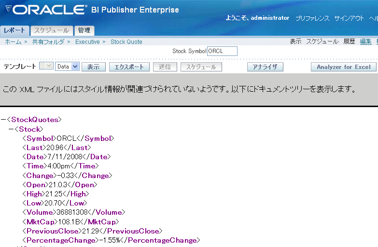Select the Low 20.70 value
This screenshot has width=378, height=247.
pyautogui.click(x=53, y=203)
